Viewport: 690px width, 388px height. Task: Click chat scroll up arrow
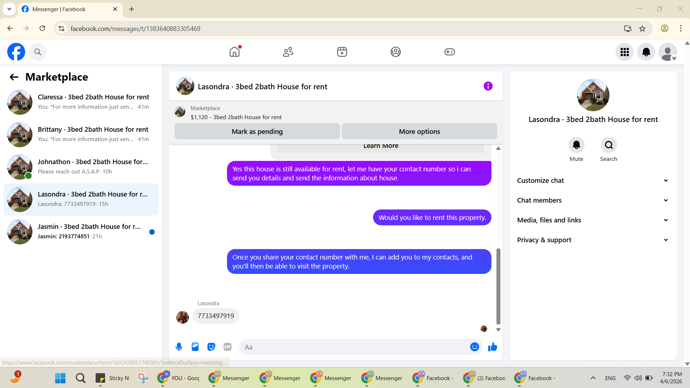498,148
